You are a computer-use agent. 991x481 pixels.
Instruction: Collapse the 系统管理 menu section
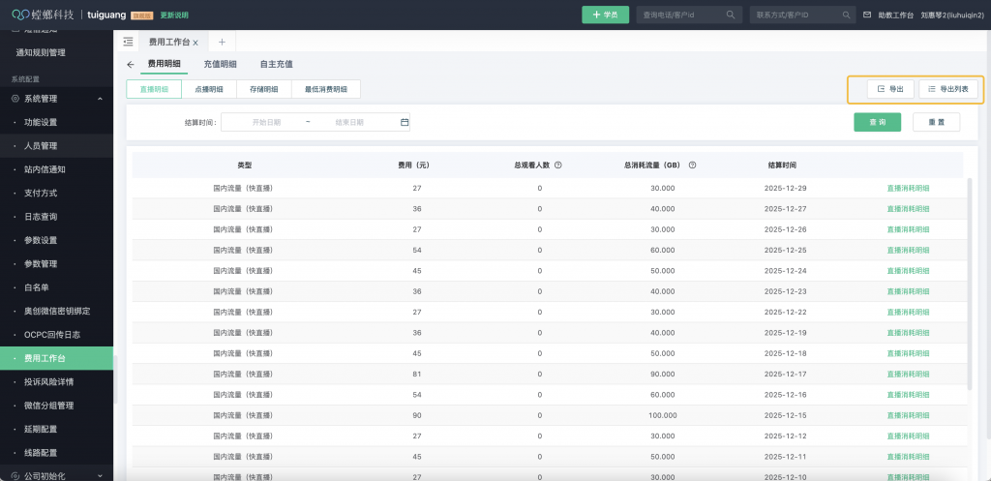(x=100, y=99)
